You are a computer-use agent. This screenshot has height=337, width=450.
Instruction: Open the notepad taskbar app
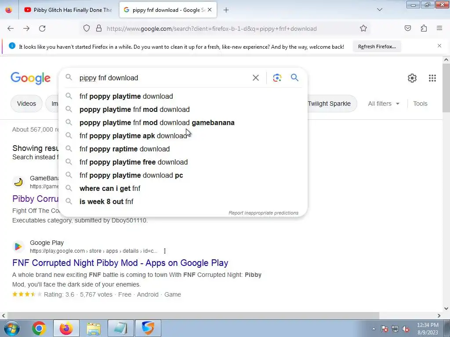click(121, 328)
